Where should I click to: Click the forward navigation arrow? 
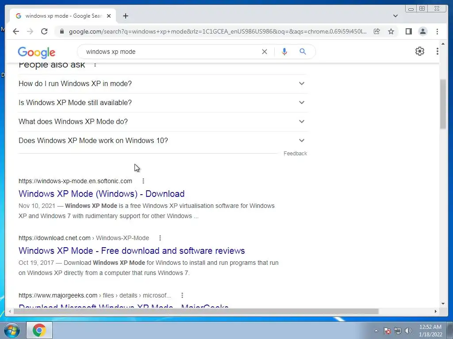coord(30,31)
